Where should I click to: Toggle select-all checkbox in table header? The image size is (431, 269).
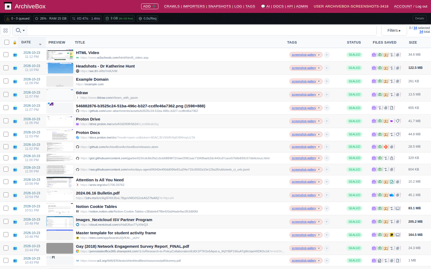(7, 42)
